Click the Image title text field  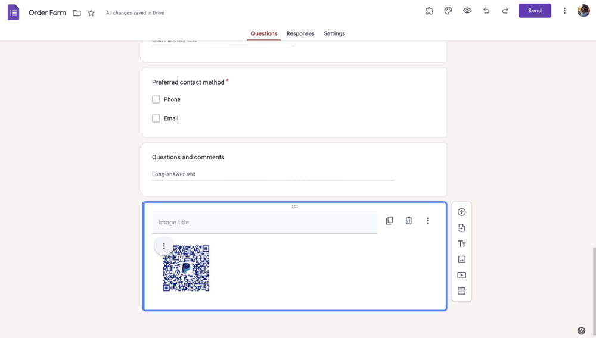click(x=264, y=223)
